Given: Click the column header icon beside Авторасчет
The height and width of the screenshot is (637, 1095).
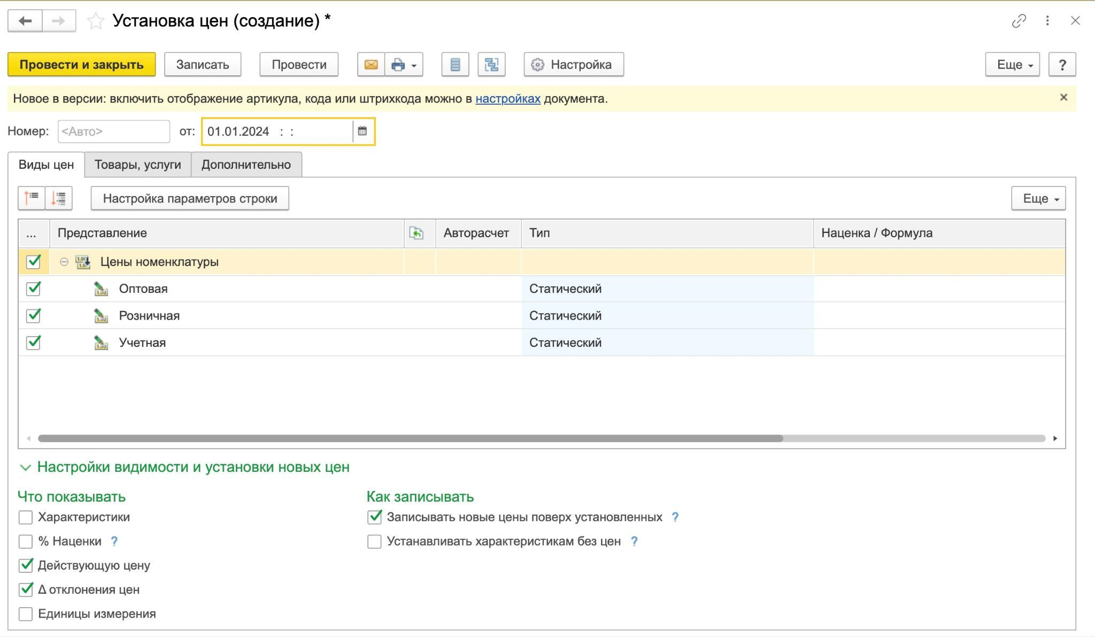Looking at the screenshot, I should point(416,233).
